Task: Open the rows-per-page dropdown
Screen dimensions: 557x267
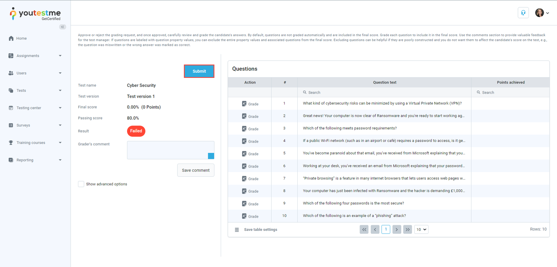Action: click(x=421, y=229)
